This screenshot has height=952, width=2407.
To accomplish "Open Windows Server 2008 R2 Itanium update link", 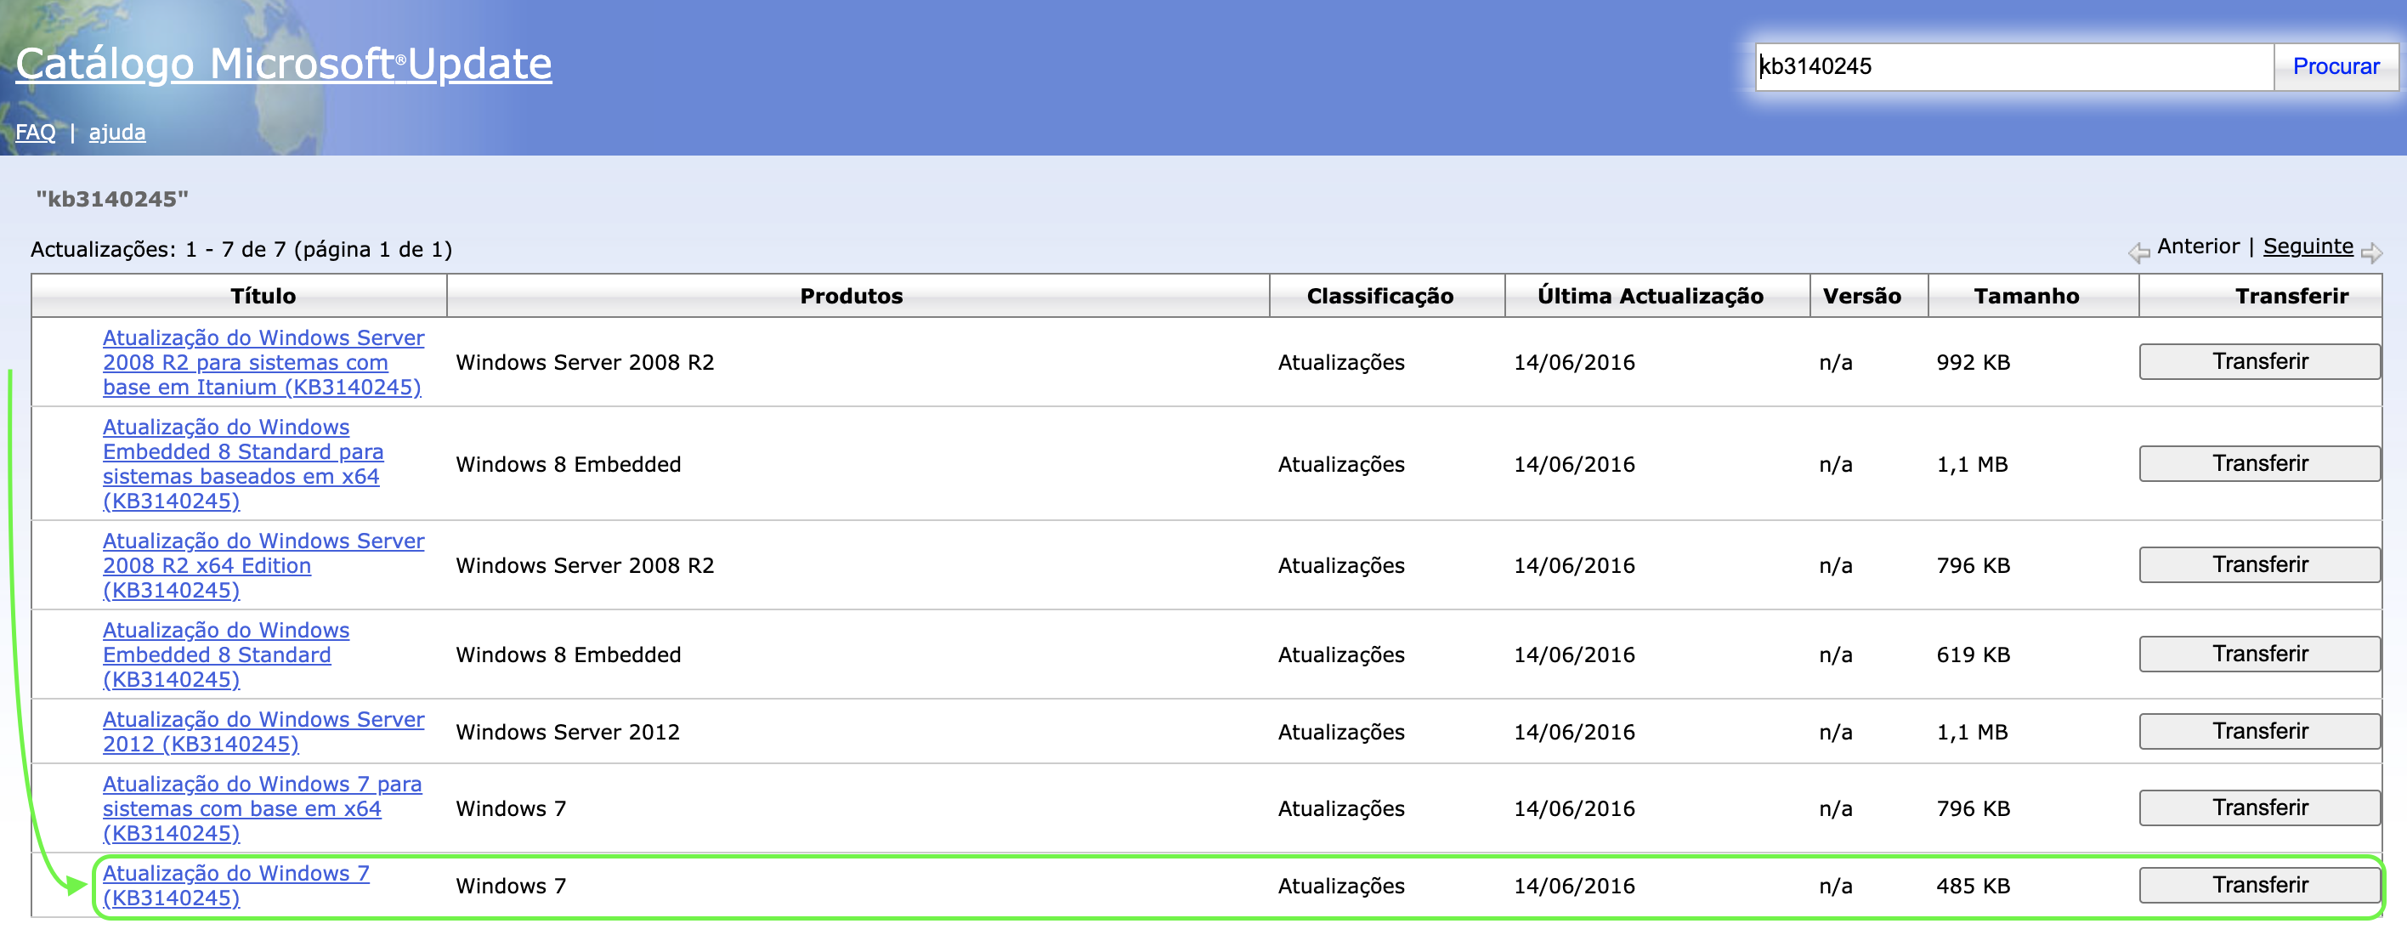I will 263,362.
